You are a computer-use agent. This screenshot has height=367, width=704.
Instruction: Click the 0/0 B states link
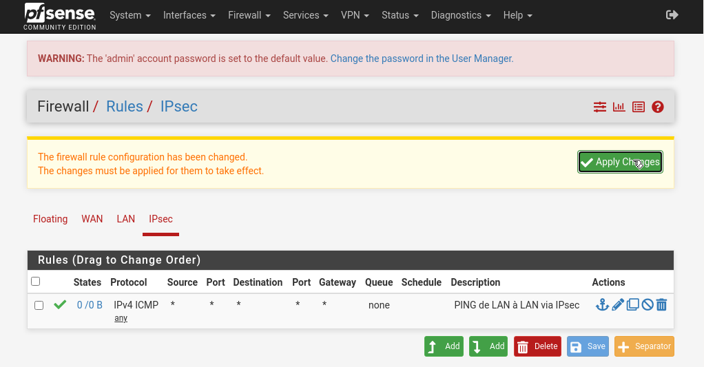[x=90, y=305]
